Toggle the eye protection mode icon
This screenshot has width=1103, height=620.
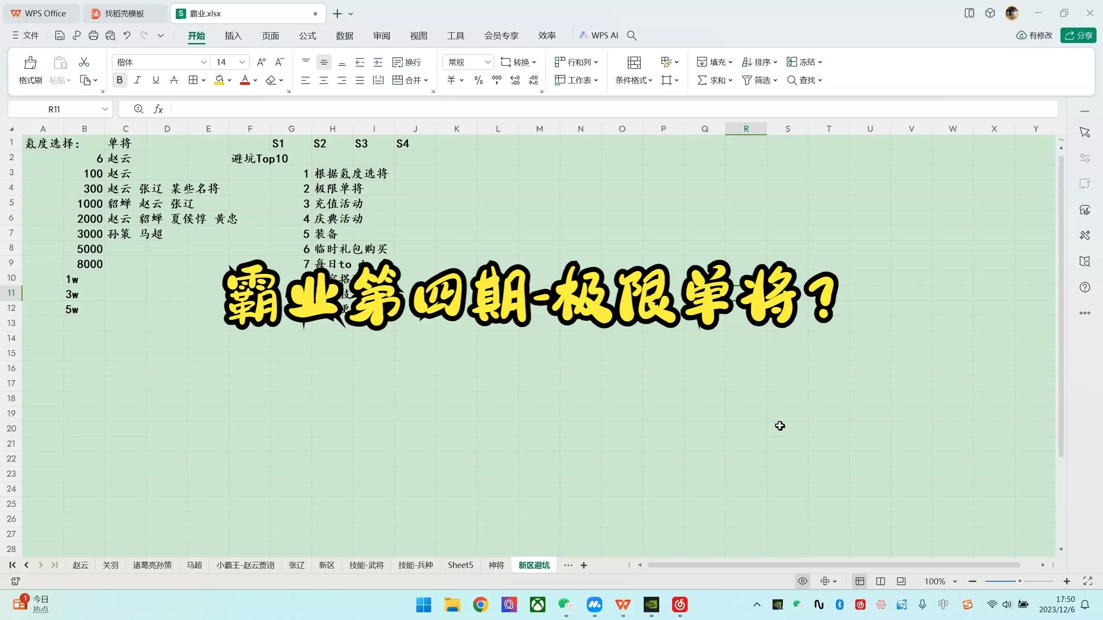802,581
